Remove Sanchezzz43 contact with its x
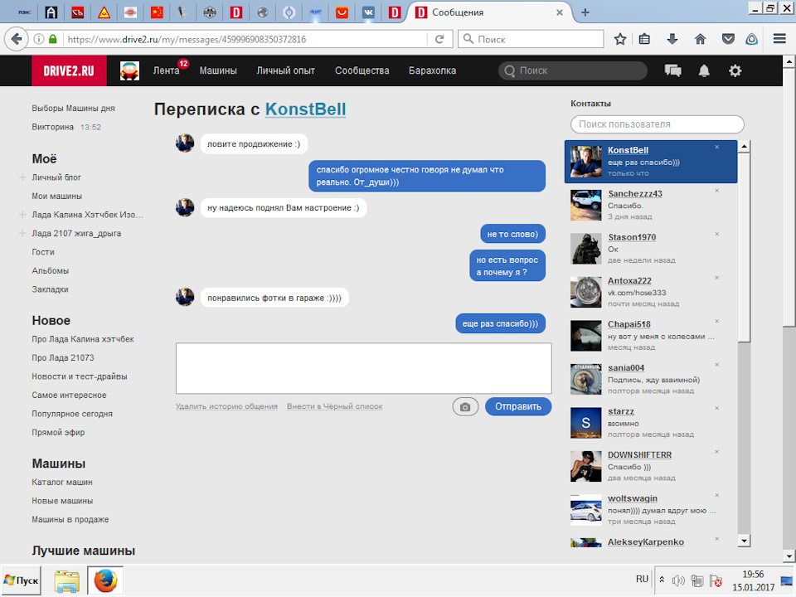Screen dimensions: 796x597 (x=716, y=191)
